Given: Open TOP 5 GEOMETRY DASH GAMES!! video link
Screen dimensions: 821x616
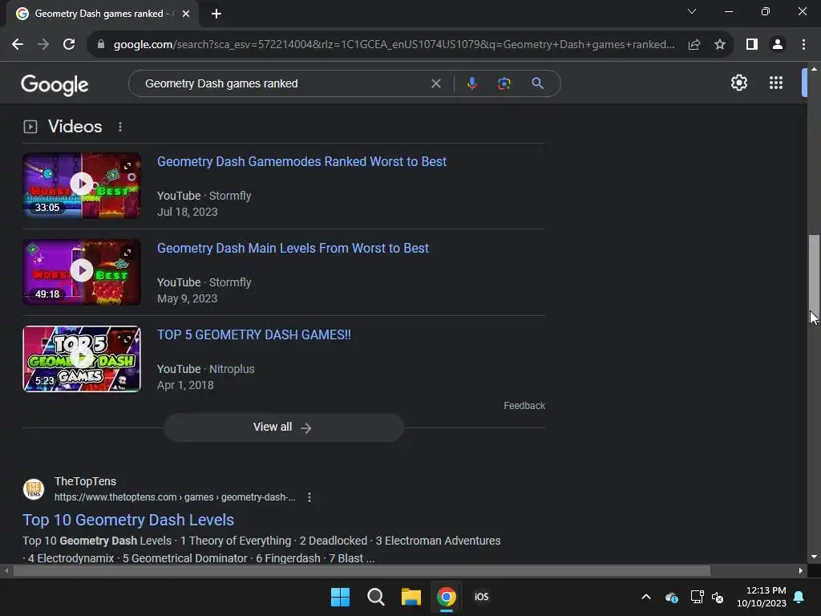Looking at the screenshot, I should (x=254, y=334).
